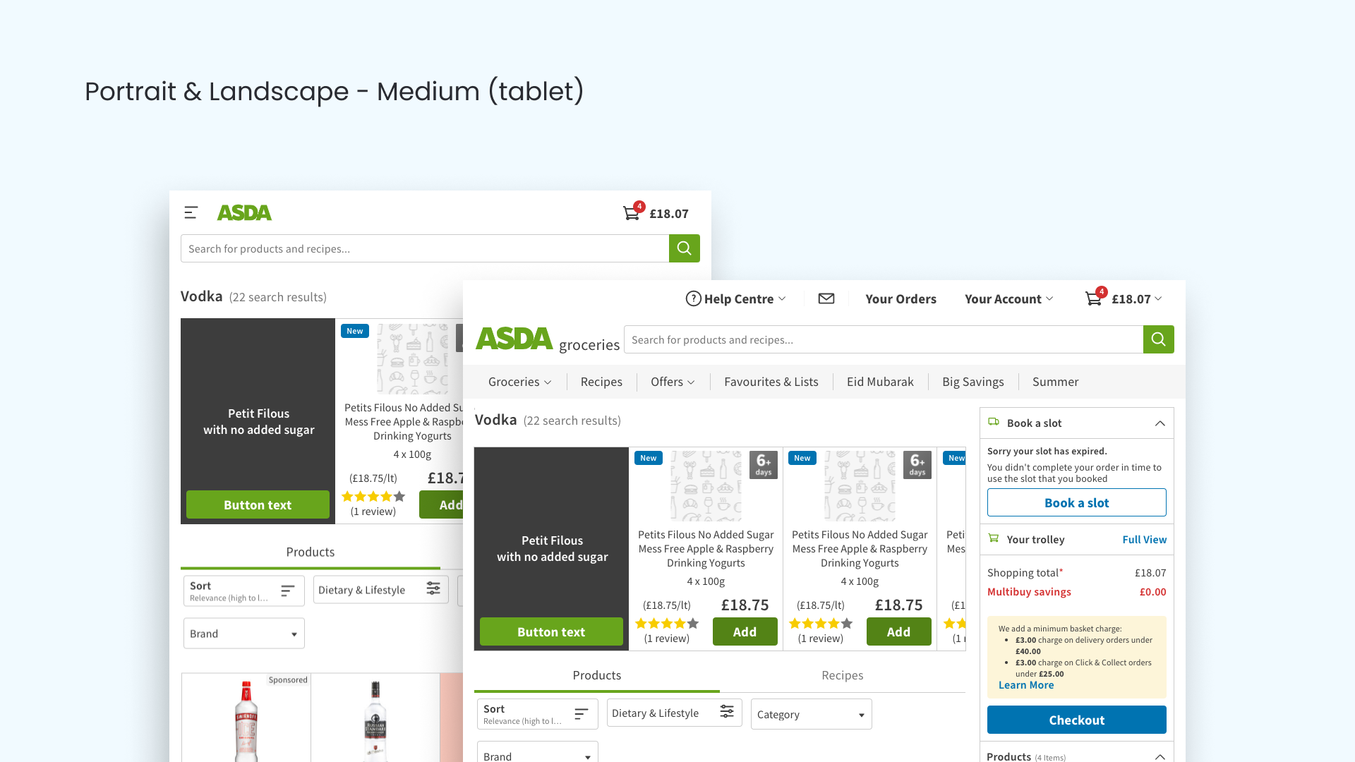Open hamburger menu in portrait tablet view

click(x=191, y=212)
